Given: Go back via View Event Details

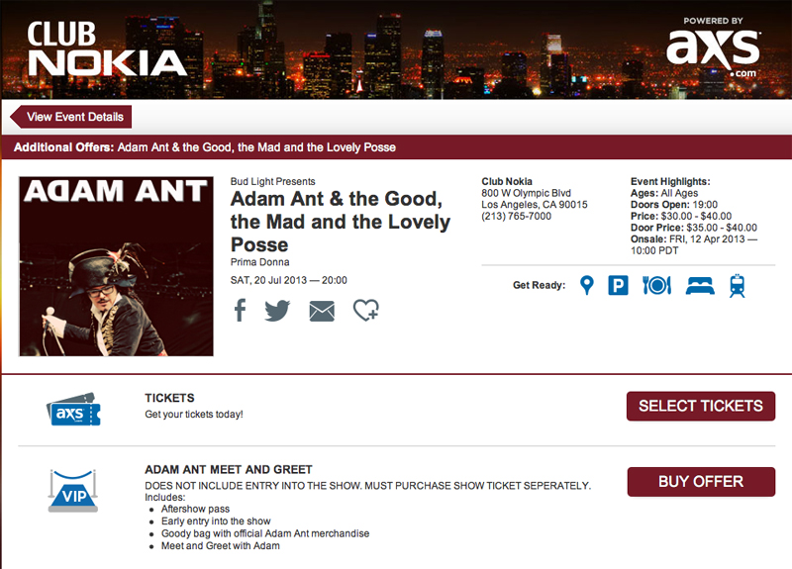Looking at the screenshot, I should pyautogui.click(x=71, y=117).
